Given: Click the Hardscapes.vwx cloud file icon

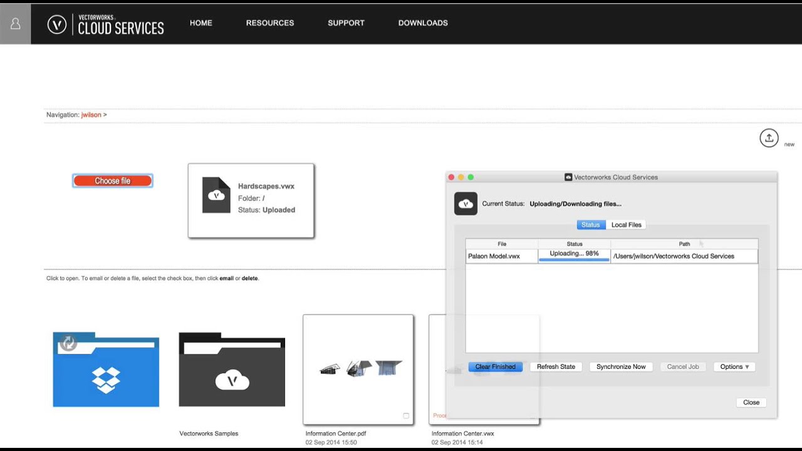Looking at the screenshot, I should pos(216,195).
